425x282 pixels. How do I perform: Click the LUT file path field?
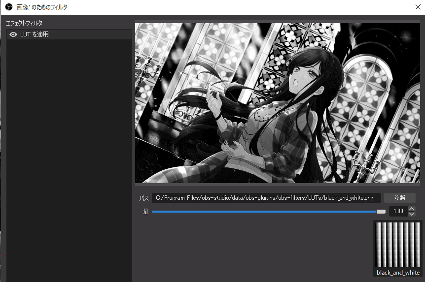tap(266, 198)
